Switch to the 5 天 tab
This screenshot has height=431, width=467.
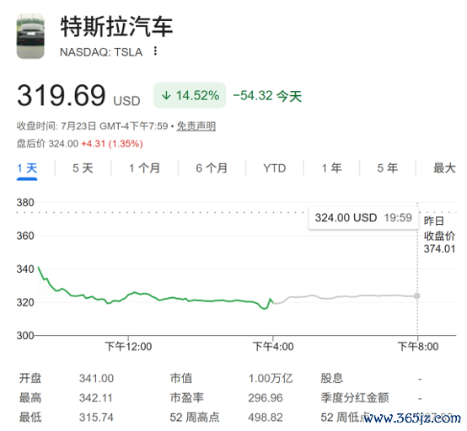(x=83, y=168)
